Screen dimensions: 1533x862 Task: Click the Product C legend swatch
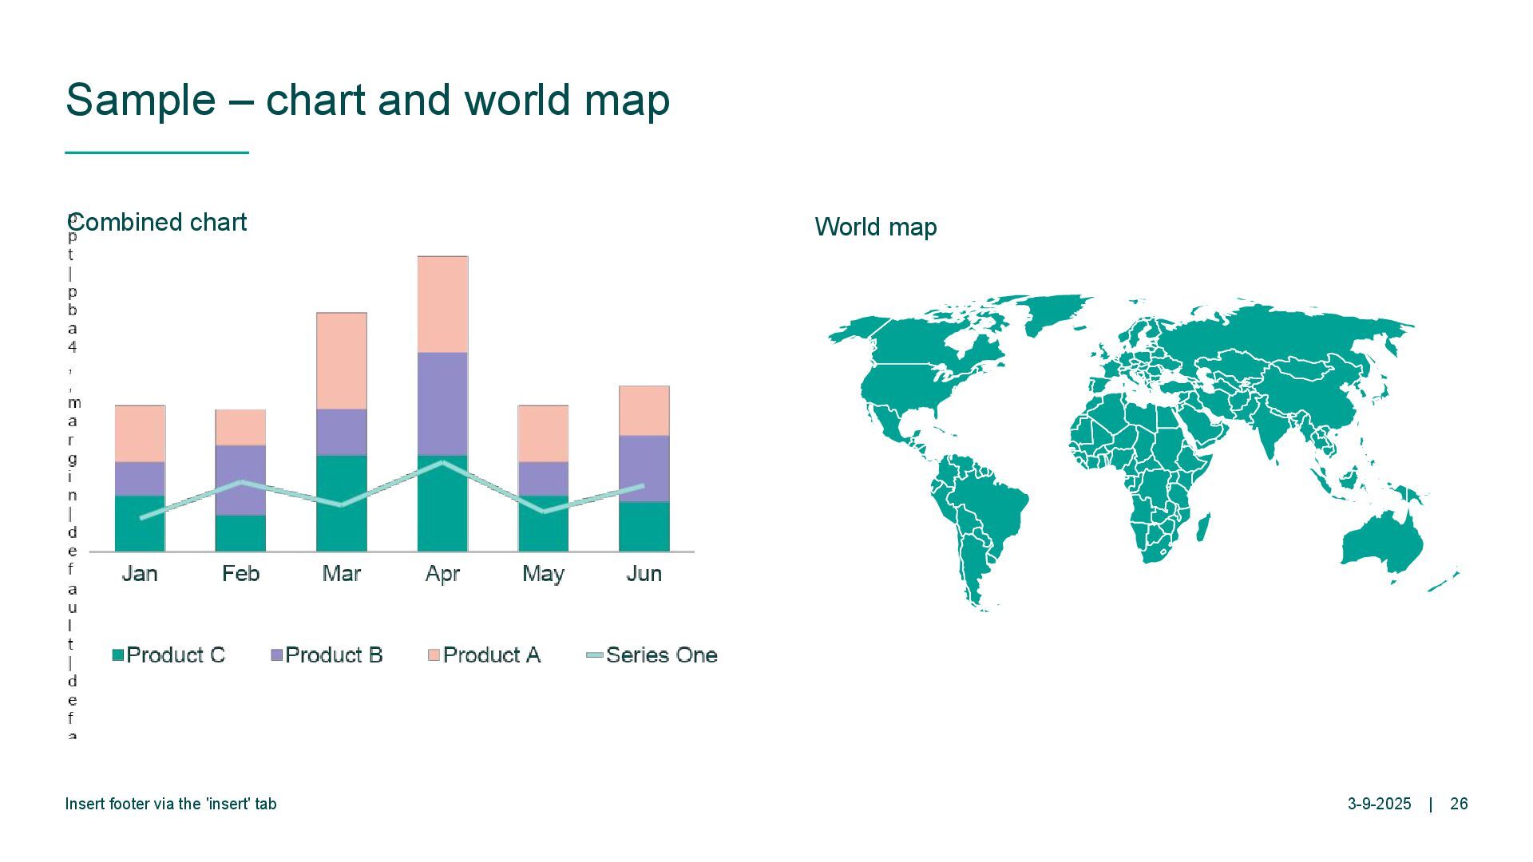118,655
